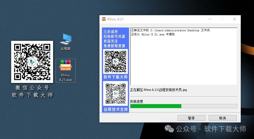Click the 远程技术支持 caption in the installer
This screenshot has height=139, width=254.
coord(116,109)
